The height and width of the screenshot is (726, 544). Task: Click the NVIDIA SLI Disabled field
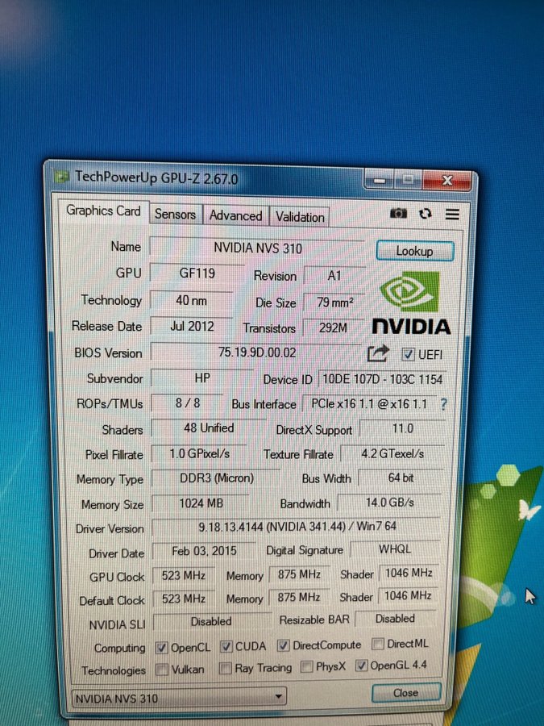(211, 621)
